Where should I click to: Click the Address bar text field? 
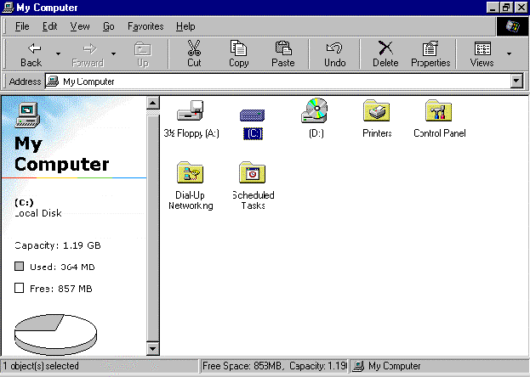click(x=281, y=82)
